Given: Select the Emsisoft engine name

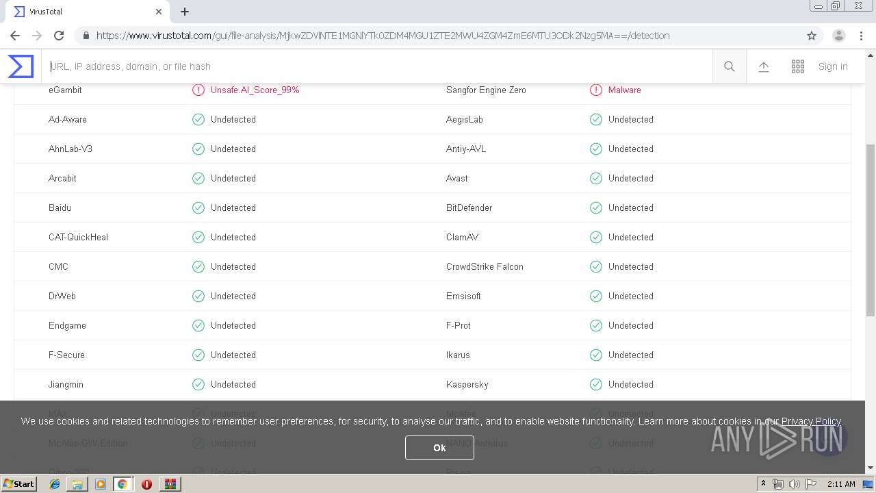Looking at the screenshot, I should click(x=463, y=296).
